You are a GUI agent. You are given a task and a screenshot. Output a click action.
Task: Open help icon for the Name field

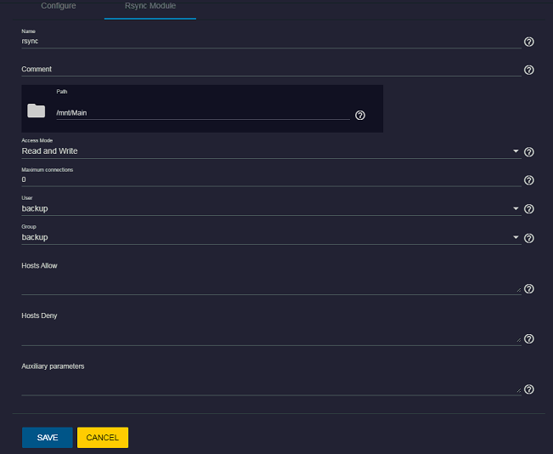coord(528,42)
